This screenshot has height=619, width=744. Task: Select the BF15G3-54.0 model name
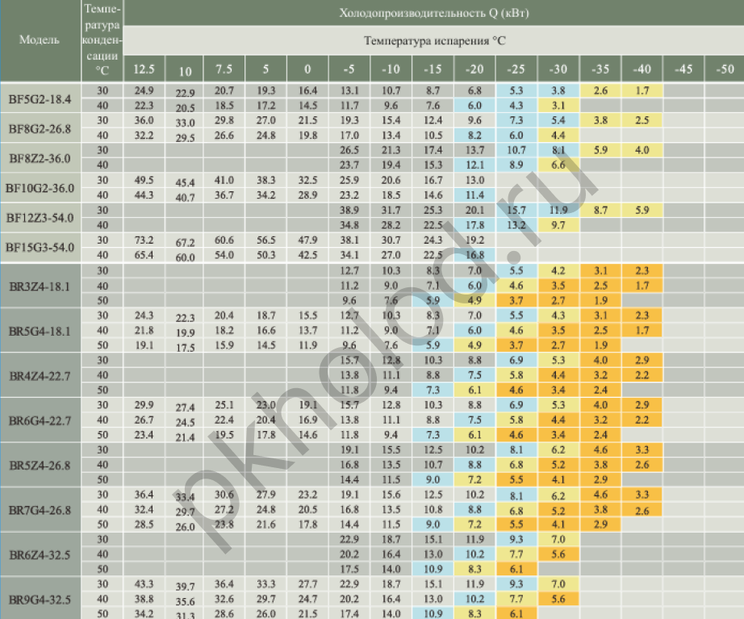click(40, 247)
